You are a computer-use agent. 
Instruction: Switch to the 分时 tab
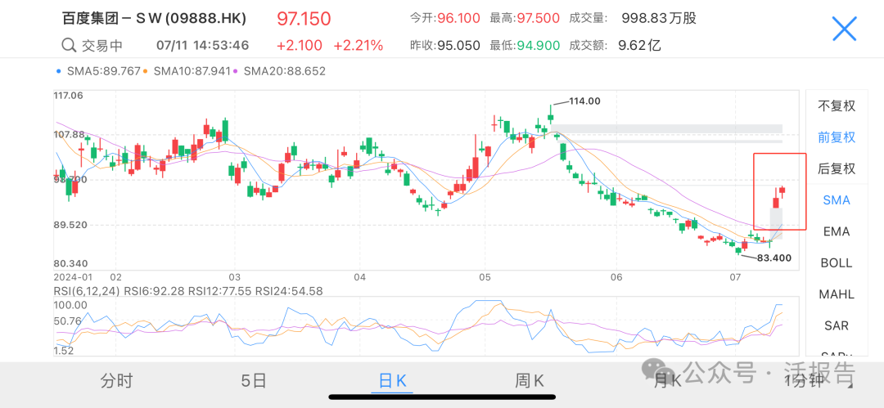tap(116, 380)
